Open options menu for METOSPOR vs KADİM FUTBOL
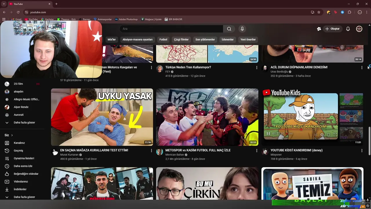 tap(257, 150)
